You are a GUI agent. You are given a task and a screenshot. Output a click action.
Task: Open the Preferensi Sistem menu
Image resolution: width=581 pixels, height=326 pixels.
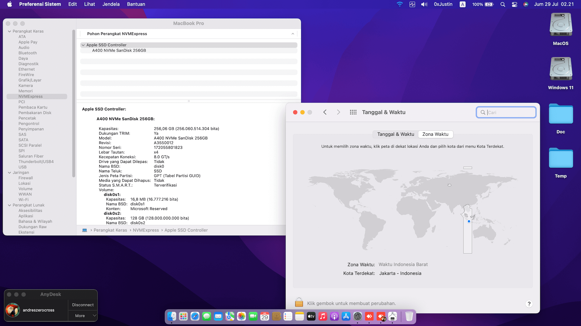click(x=40, y=4)
